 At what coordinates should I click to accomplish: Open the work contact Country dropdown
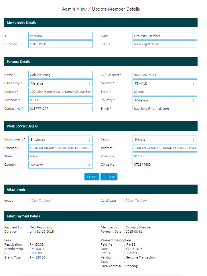pyautogui.click(x=60, y=165)
